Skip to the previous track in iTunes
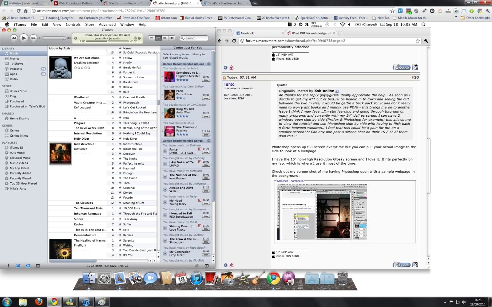This screenshot has width=492, height=307. pos(14,38)
